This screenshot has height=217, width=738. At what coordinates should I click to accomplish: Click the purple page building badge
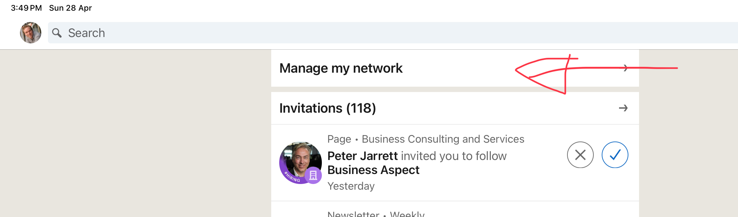pos(313,175)
